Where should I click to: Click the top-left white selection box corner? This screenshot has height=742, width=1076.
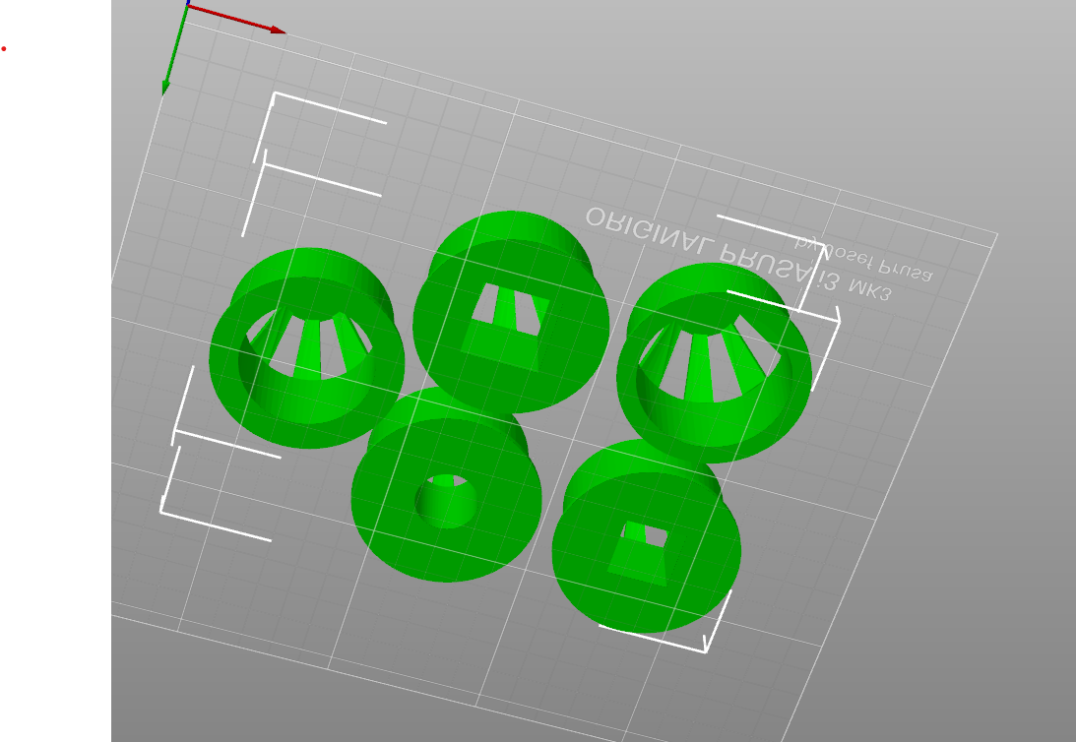tap(275, 95)
